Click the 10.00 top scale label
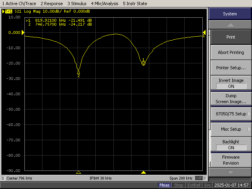This screenshot has height=189, width=252. point(14,17)
